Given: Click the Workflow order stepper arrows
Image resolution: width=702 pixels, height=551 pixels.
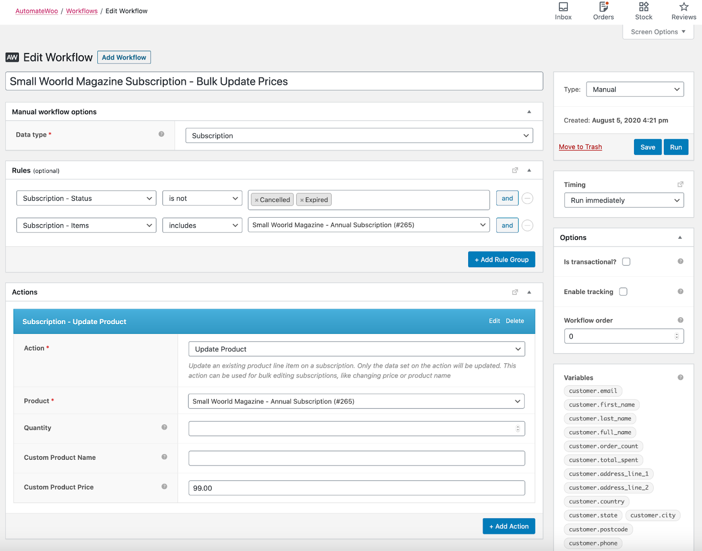Looking at the screenshot, I should tap(677, 336).
